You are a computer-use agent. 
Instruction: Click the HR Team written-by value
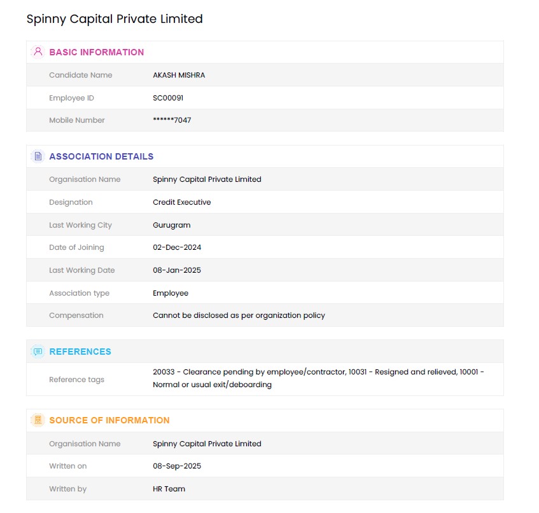click(169, 489)
